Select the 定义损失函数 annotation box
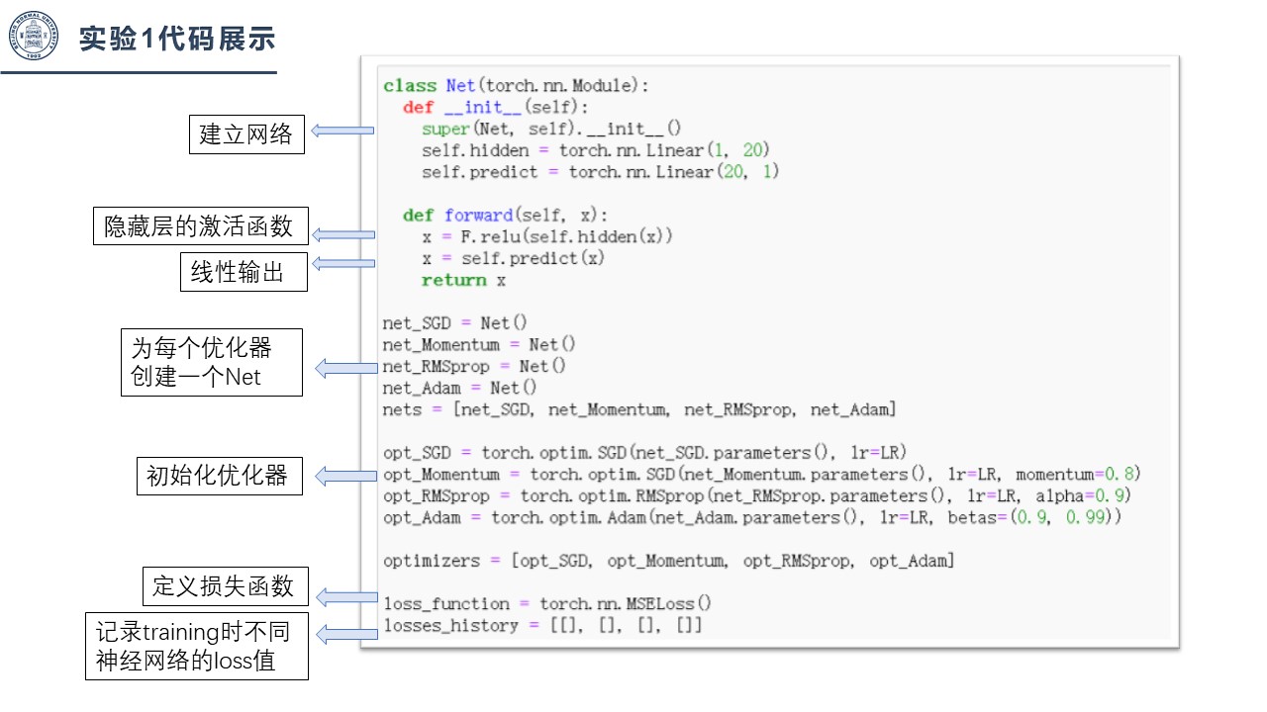 tap(225, 586)
